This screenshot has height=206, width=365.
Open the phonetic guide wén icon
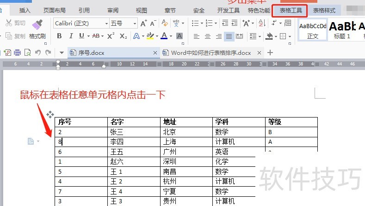click(x=176, y=23)
